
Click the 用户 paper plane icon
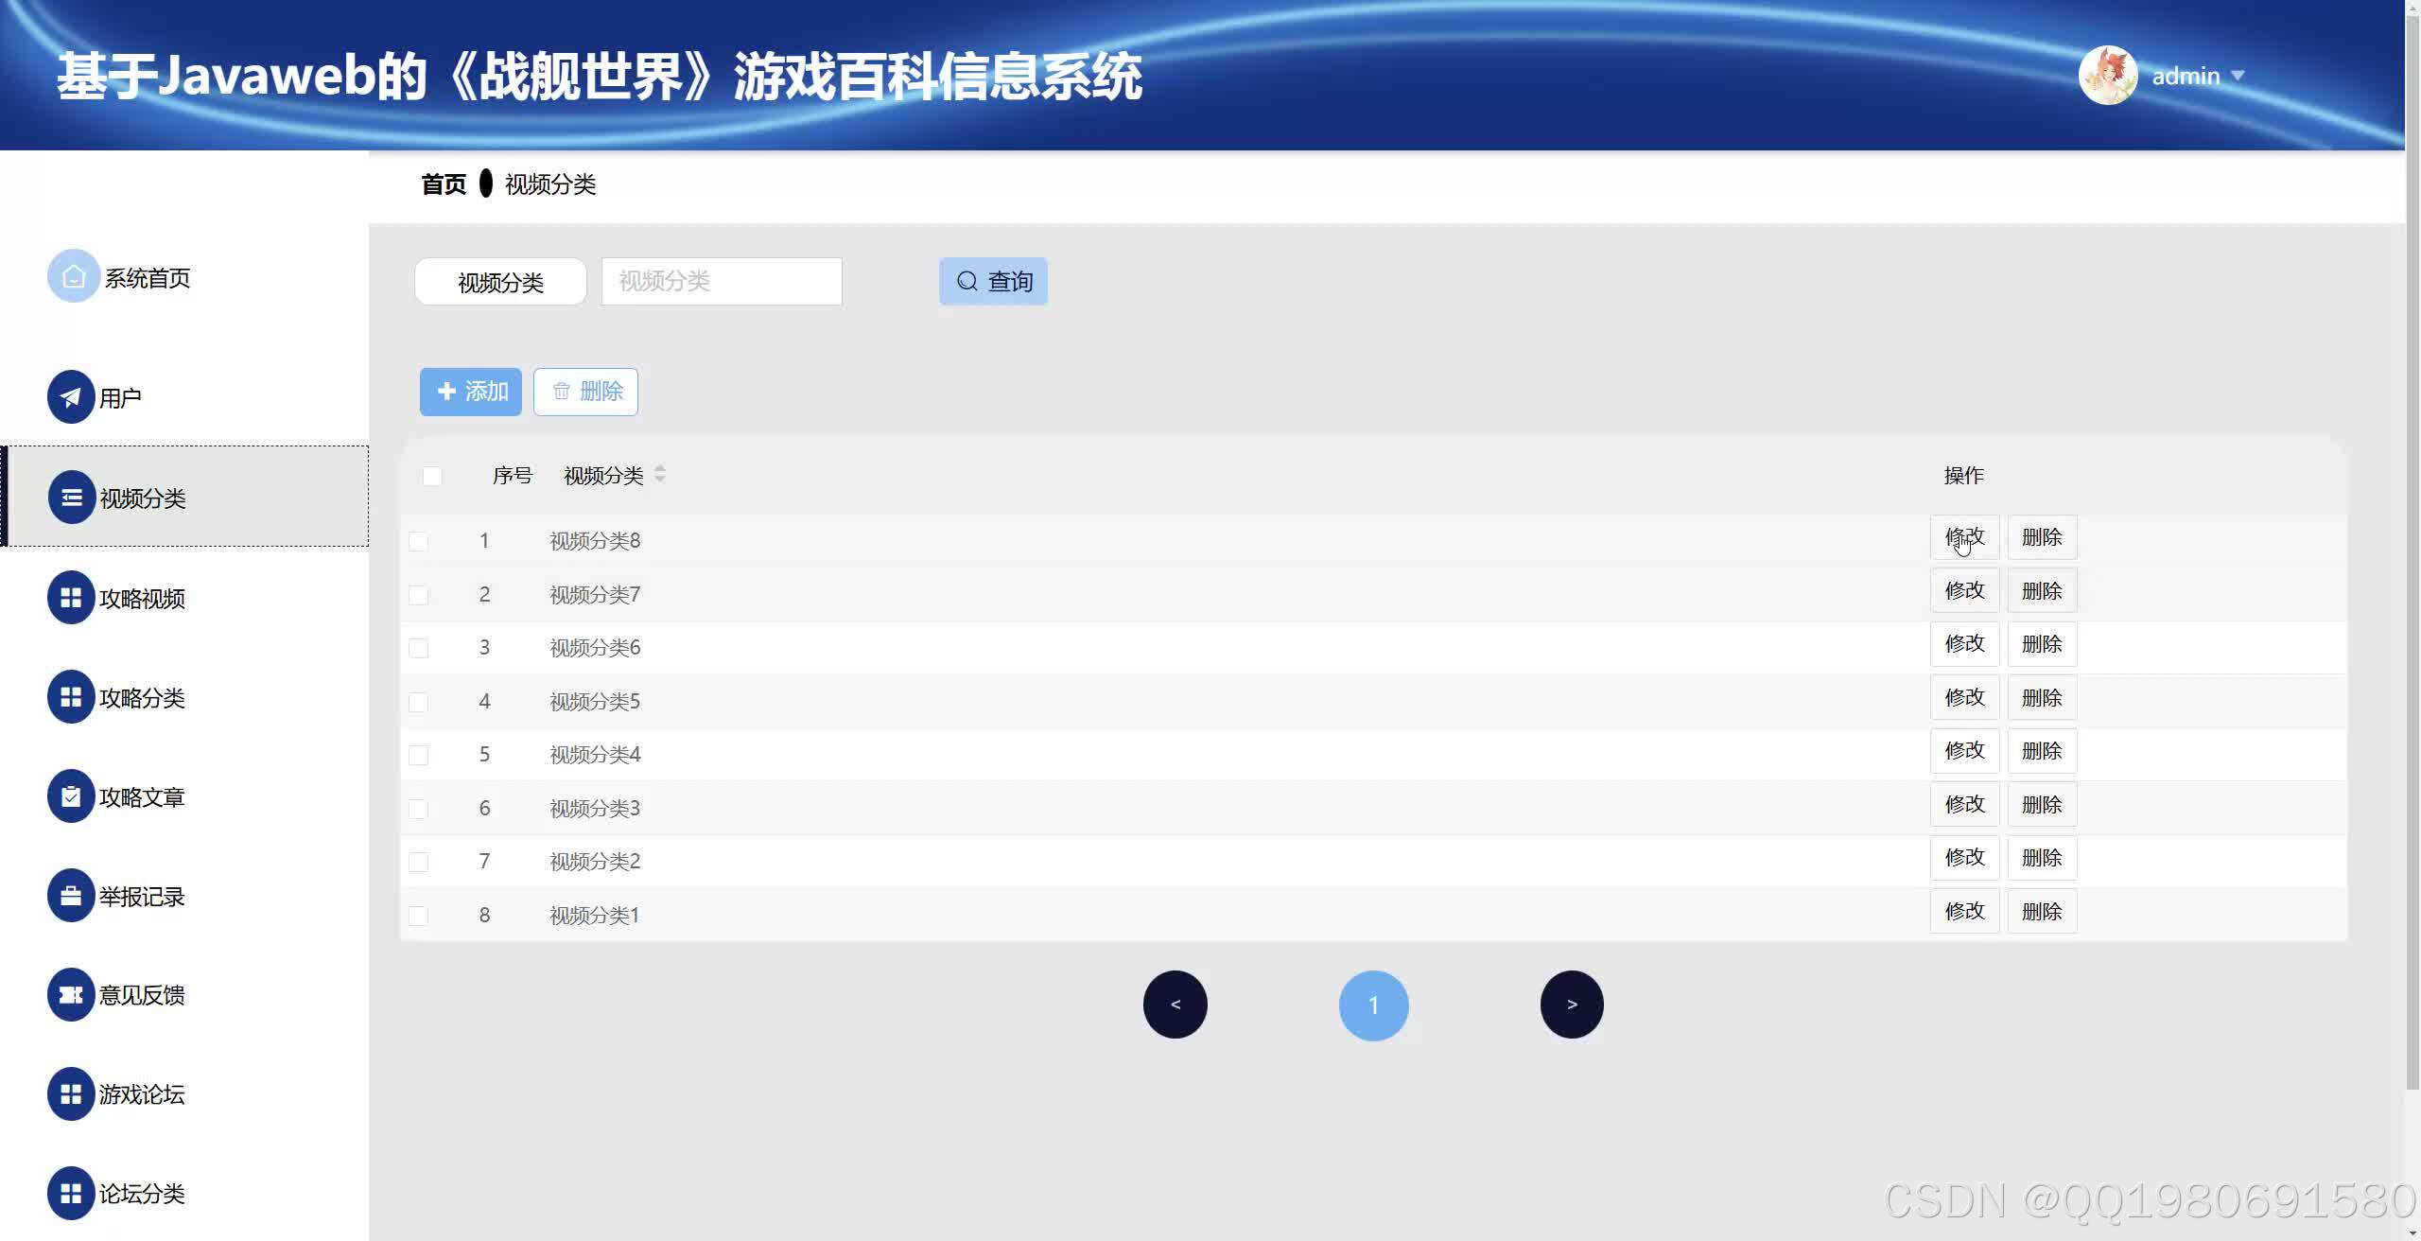[x=71, y=397]
